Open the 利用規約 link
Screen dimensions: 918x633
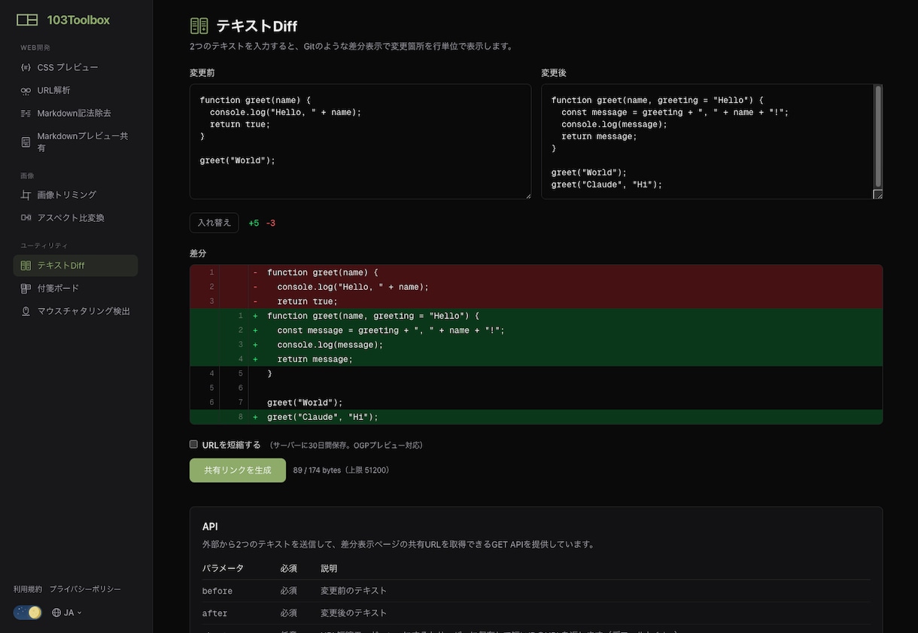point(26,589)
